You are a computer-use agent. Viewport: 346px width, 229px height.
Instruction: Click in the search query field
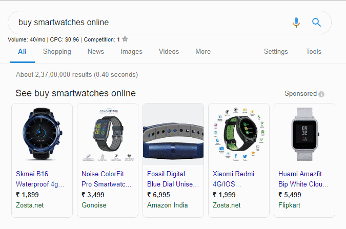click(x=149, y=23)
